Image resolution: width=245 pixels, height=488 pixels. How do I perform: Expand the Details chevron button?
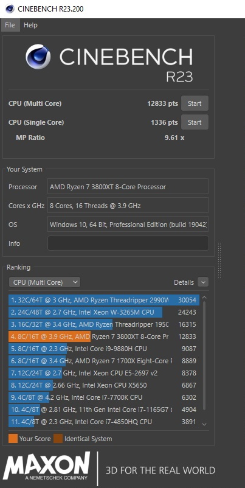[x=203, y=282]
